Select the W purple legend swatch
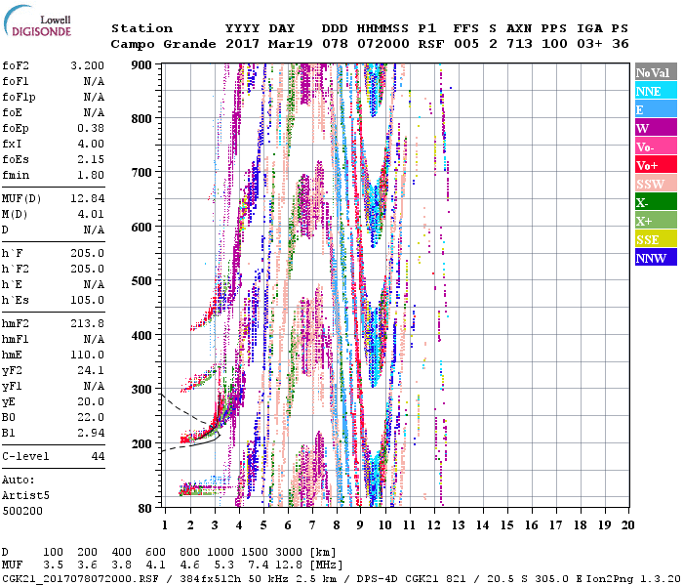This screenshot has height=586, width=683. click(x=656, y=128)
